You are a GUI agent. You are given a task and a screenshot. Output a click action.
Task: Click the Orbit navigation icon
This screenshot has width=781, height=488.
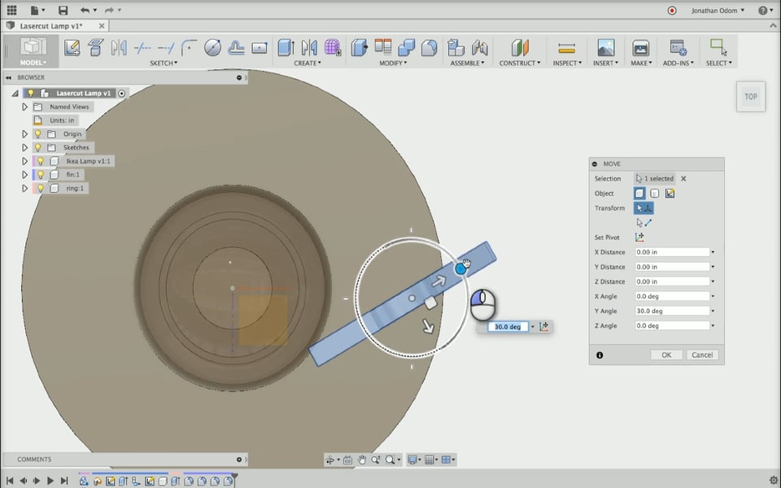pyautogui.click(x=329, y=460)
